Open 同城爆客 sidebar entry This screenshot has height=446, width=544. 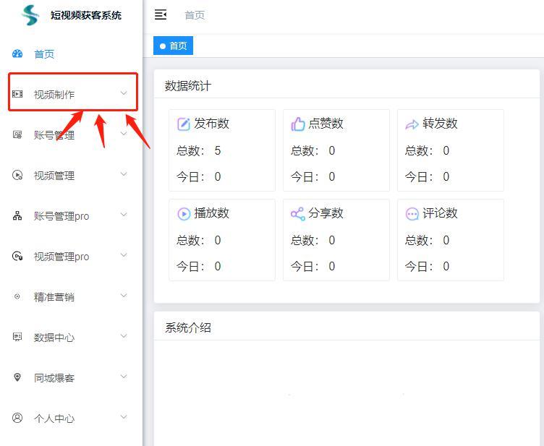coord(54,378)
